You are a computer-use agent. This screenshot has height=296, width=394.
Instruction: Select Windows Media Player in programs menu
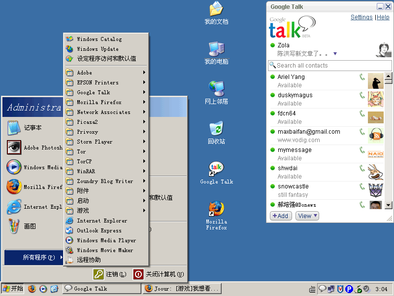[x=105, y=240]
